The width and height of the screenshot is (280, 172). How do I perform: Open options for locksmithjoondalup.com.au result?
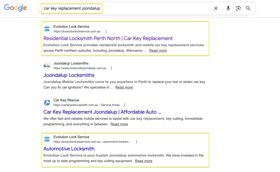click(112, 68)
